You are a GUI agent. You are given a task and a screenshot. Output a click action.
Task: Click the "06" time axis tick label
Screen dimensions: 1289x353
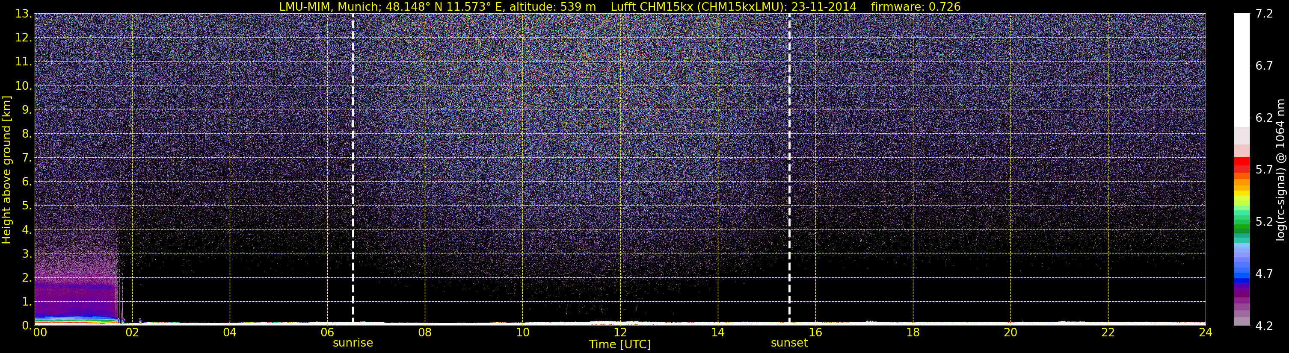pyautogui.click(x=327, y=332)
